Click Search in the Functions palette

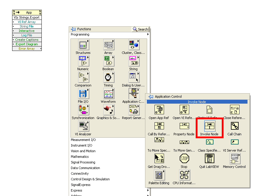(140, 29)
